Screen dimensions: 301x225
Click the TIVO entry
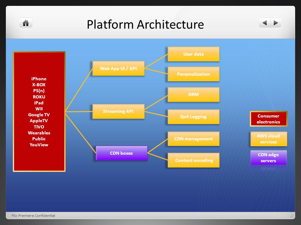(39, 127)
